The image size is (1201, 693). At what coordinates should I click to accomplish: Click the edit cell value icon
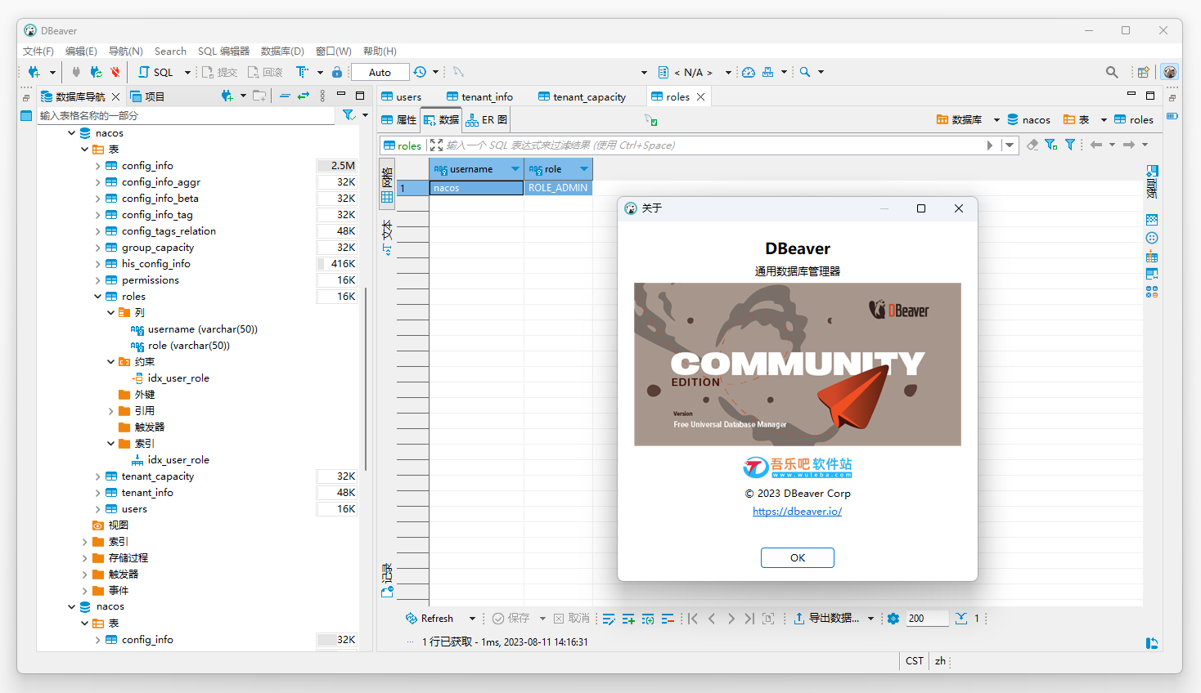pos(609,619)
